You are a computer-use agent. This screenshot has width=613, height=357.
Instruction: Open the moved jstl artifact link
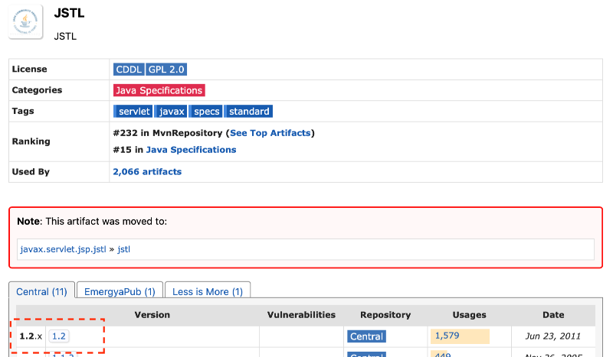click(123, 249)
